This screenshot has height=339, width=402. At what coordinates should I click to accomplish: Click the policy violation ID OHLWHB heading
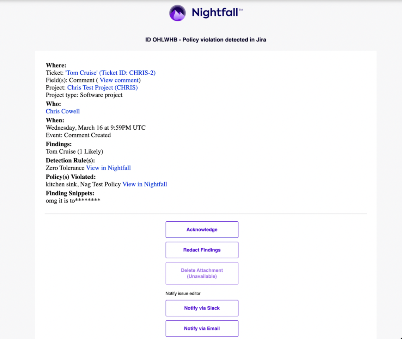206,40
